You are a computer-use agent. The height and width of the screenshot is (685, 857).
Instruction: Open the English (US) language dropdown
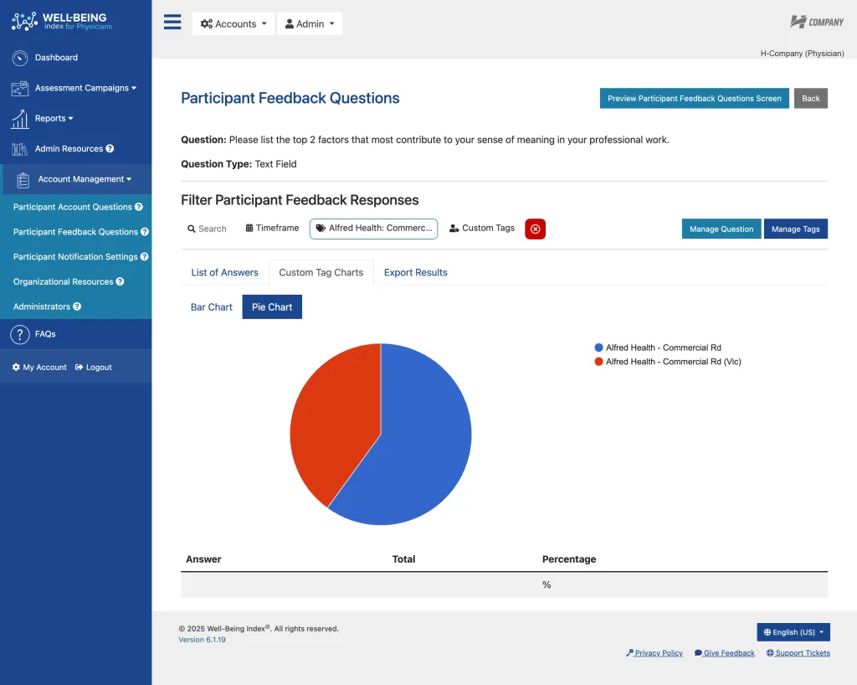pyautogui.click(x=793, y=632)
